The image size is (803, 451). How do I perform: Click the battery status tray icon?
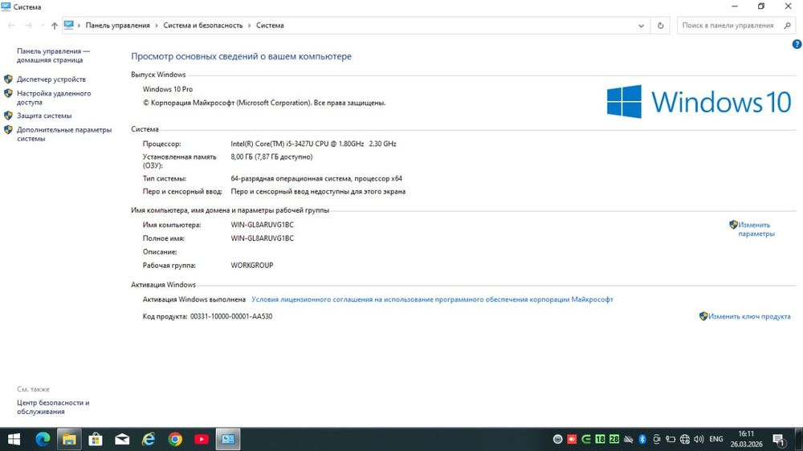coord(671,439)
